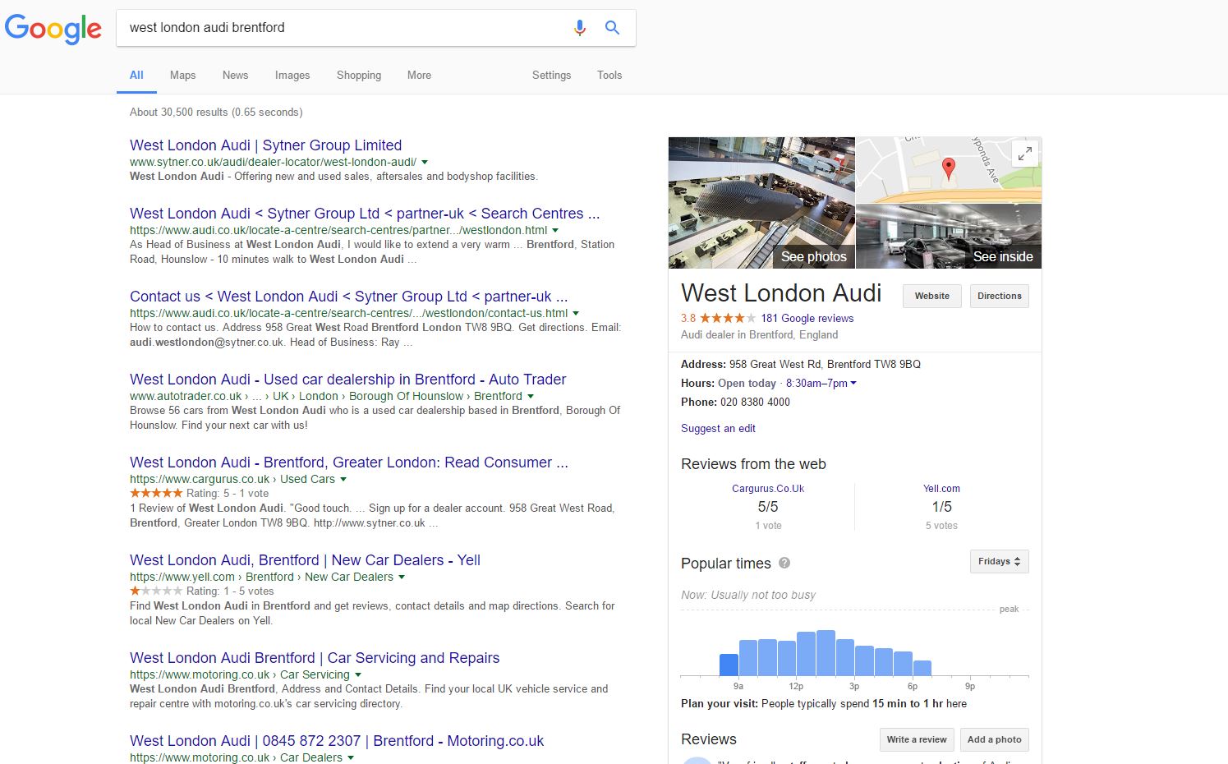This screenshot has width=1228, height=764.
Task: Start voice search with microphone icon
Action: pyautogui.click(x=580, y=28)
